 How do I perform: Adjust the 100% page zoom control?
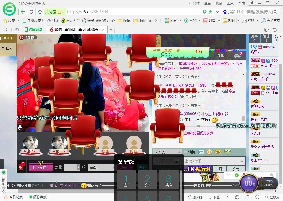[x=272, y=197]
